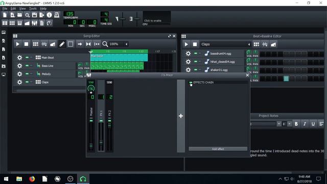This screenshot has height=184, width=327.
Task: Show the Piano Roll via toolbar icon
Action: [19, 23]
